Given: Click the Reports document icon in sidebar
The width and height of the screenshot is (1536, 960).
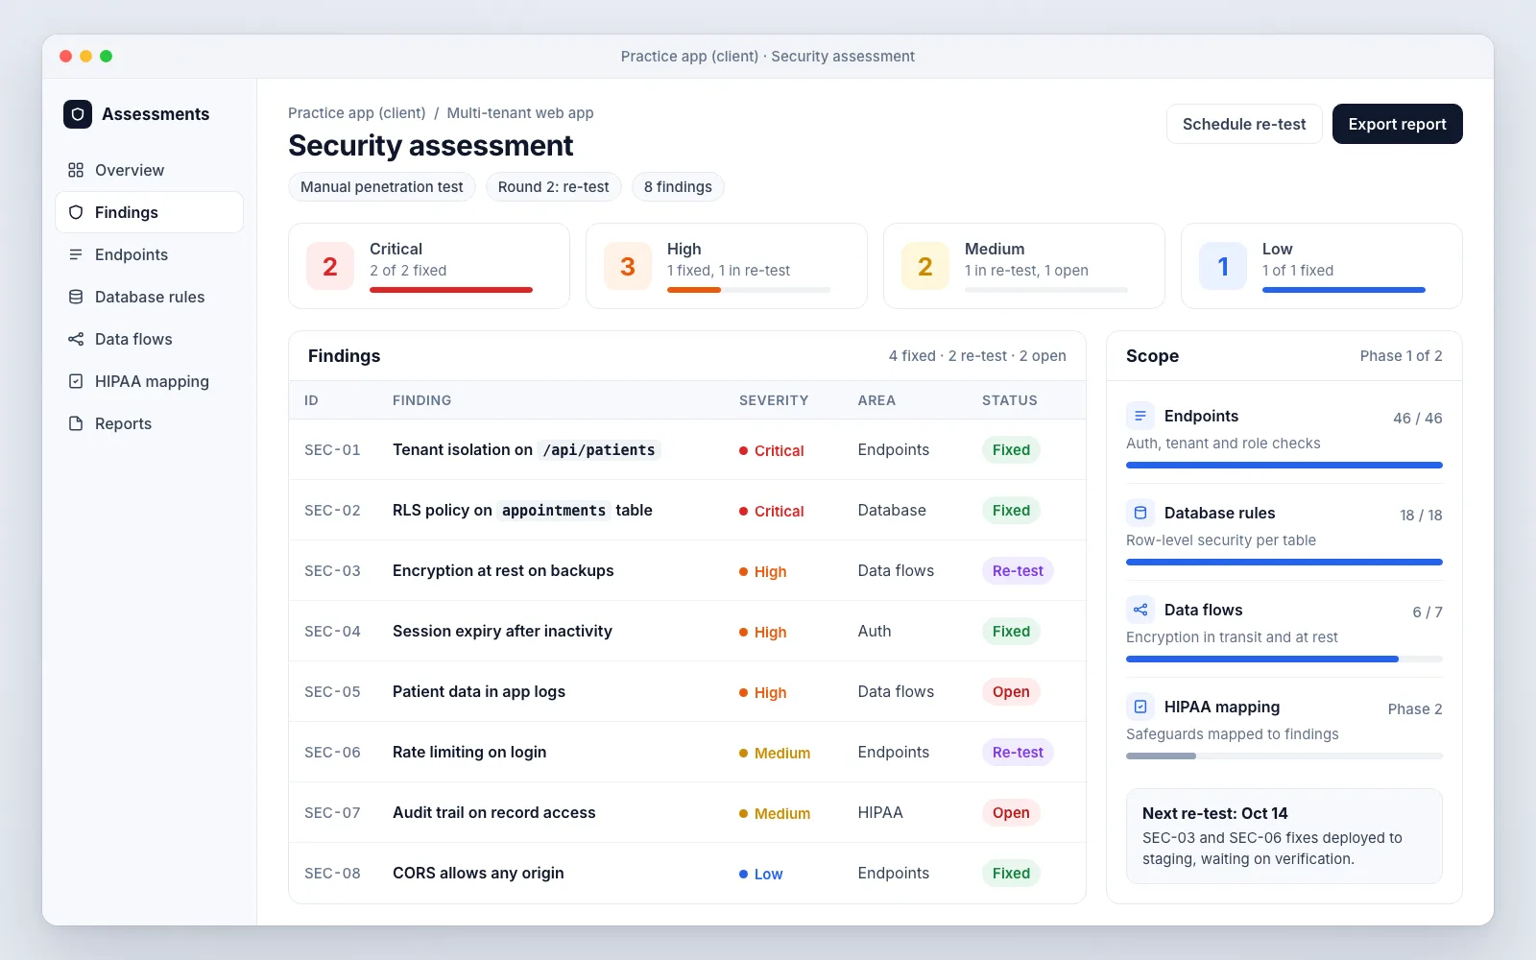Looking at the screenshot, I should click(x=76, y=423).
